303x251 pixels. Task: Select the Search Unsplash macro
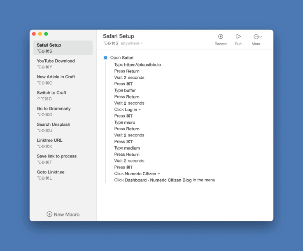pos(63,127)
